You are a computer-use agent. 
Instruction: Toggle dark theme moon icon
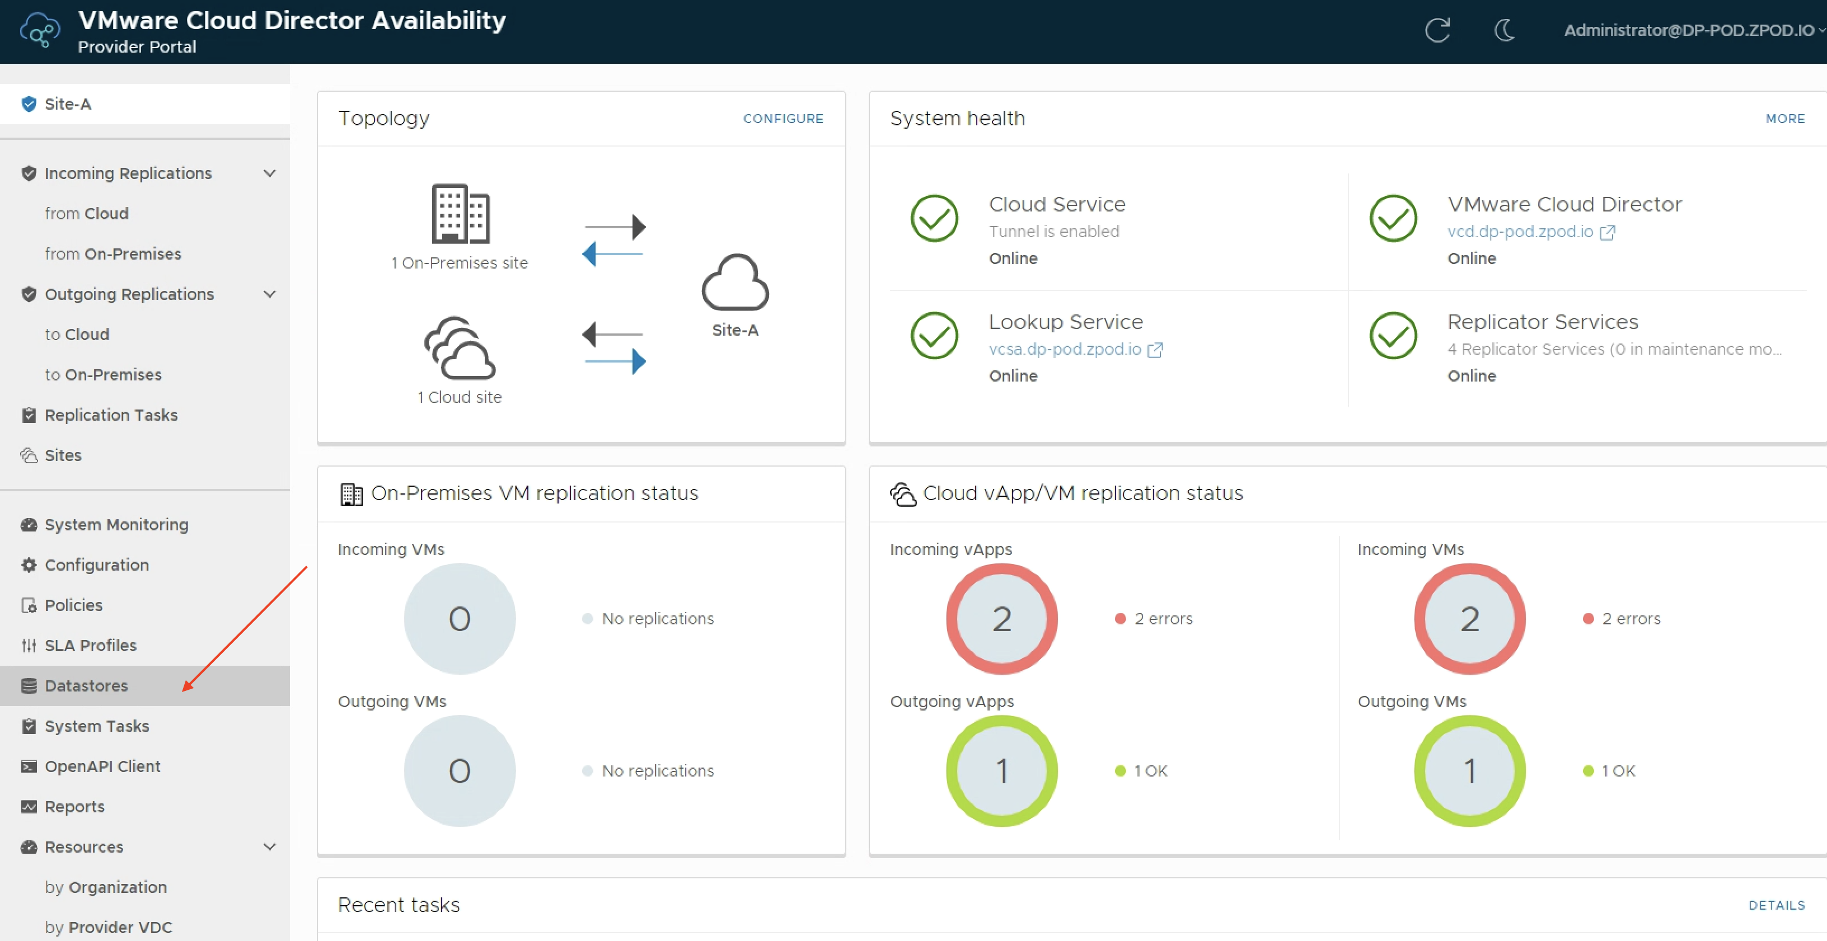click(x=1504, y=31)
